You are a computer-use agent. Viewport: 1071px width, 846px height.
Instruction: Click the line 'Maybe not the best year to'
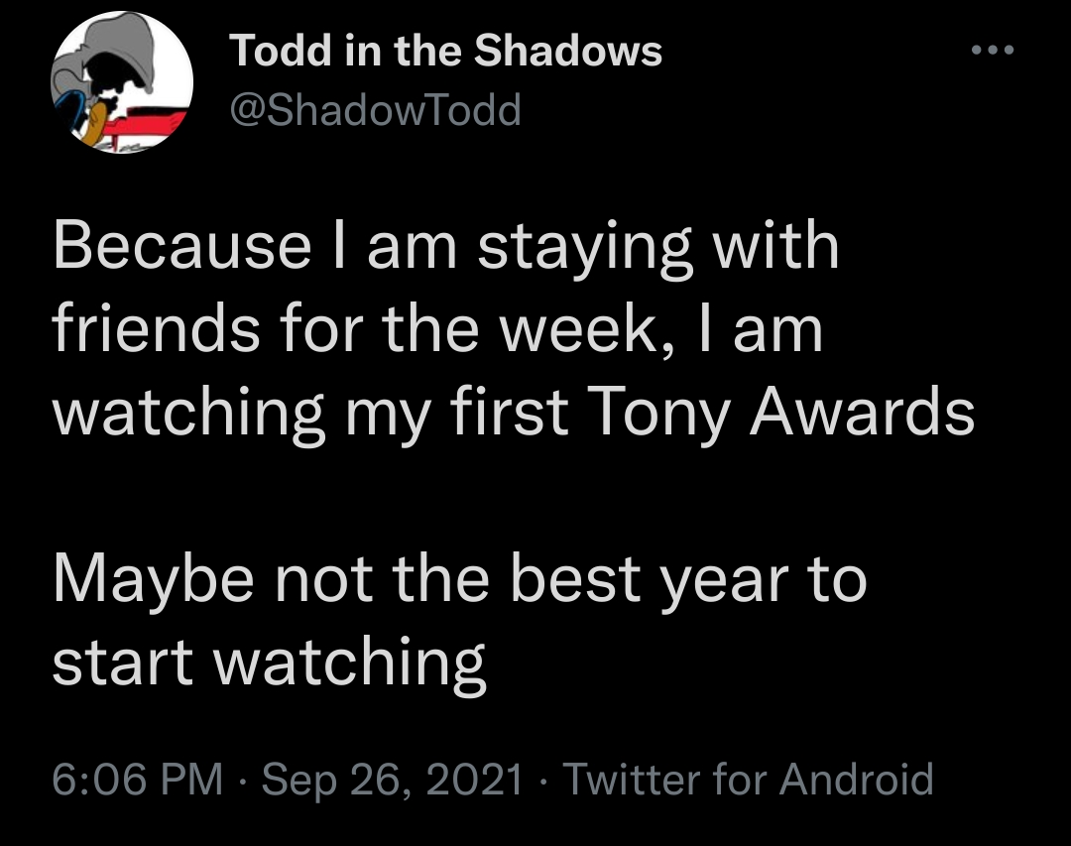coord(460,580)
